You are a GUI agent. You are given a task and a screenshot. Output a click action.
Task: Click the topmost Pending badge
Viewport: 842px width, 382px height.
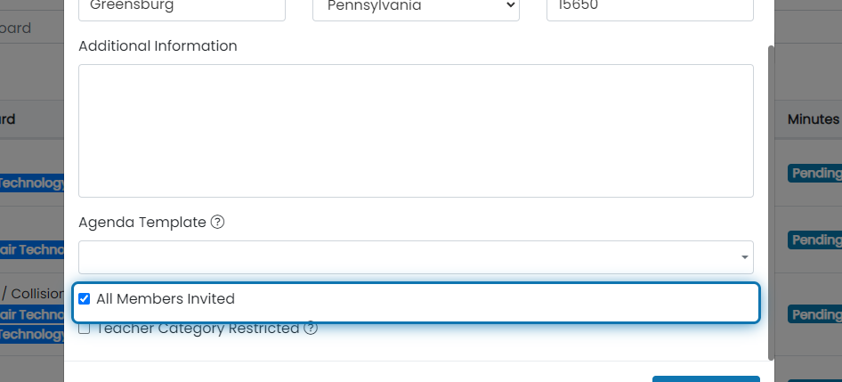click(x=814, y=174)
